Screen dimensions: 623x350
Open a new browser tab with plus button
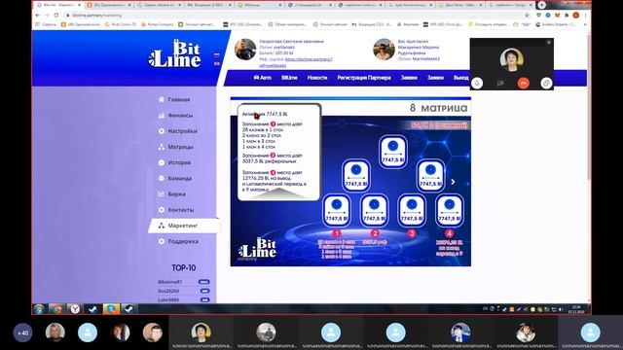click(x=541, y=5)
